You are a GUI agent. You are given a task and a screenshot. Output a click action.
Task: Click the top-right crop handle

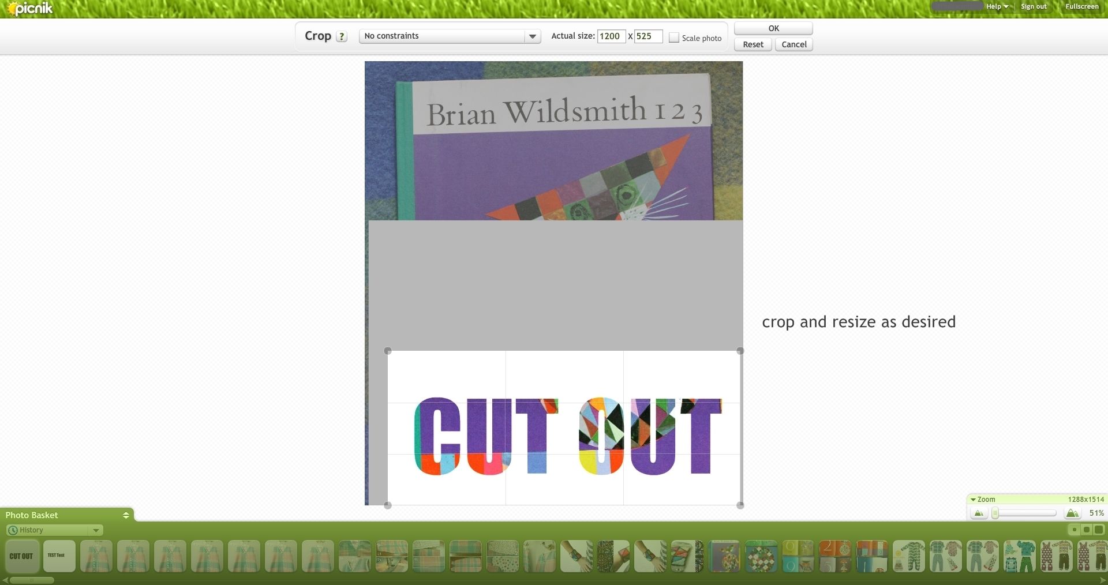pyautogui.click(x=740, y=351)
